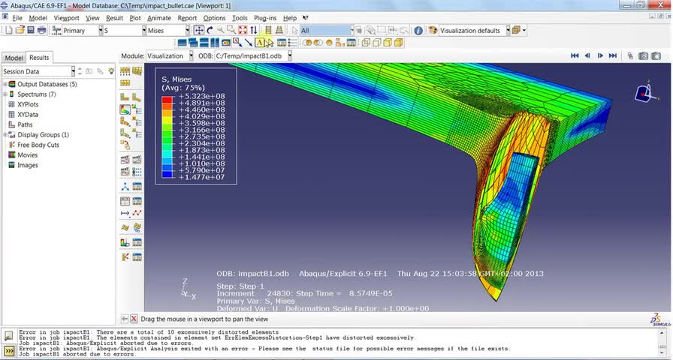Open the Session Data dropdown
This screenshot has width=673, height=360.
(x=73, y=71)
